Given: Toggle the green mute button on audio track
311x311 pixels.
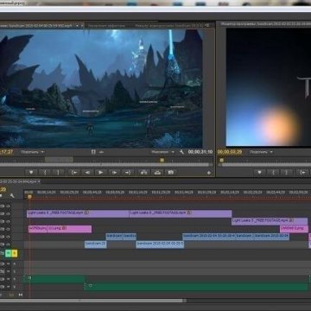Looking at the screenshot, I should (8, 253).
